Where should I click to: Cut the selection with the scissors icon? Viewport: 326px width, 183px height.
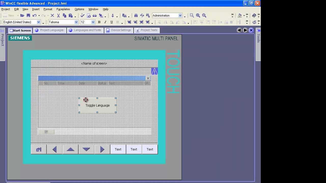pos(58,16)
